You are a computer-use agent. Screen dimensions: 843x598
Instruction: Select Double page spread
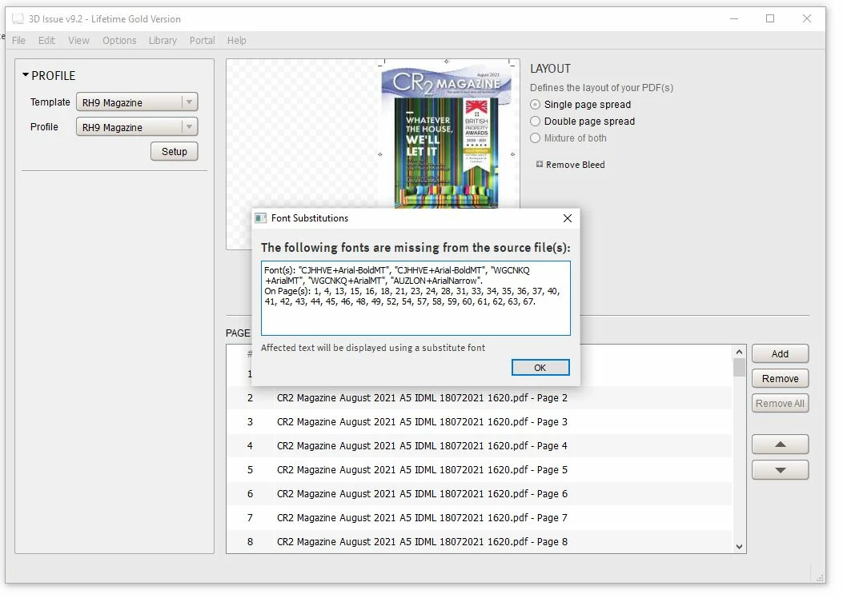coord(535,122)
